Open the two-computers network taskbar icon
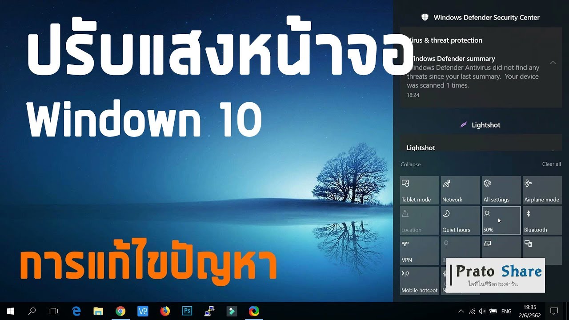Viewport: 569px width, 320px height. coord(209,311)
